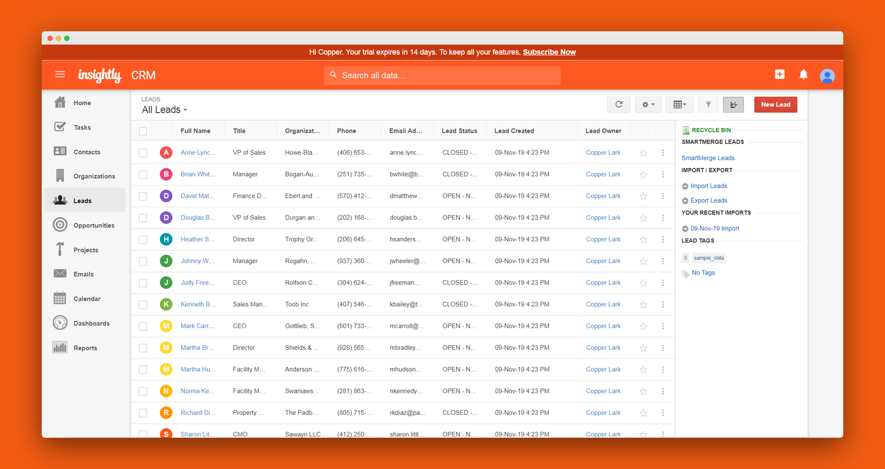Image resolution: width=885 pixels, height=469 pixels.
Task: Expand the All Leads view dropdown
Action: tap(165, 109)
